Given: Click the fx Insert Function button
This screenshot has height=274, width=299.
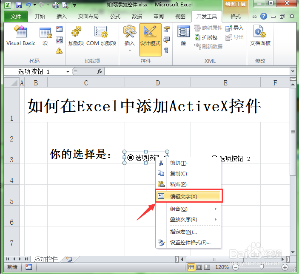Looking at the screenshot, I should point(100,72).
